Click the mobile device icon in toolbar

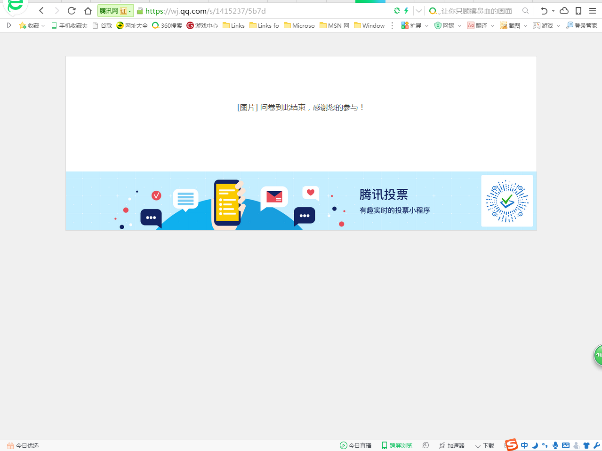578,11
